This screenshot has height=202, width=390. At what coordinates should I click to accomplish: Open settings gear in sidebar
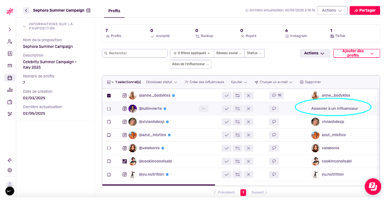[x=10, y=170]
